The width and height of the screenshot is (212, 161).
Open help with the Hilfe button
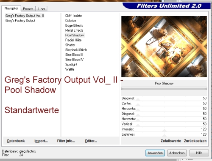pos(199,153)
